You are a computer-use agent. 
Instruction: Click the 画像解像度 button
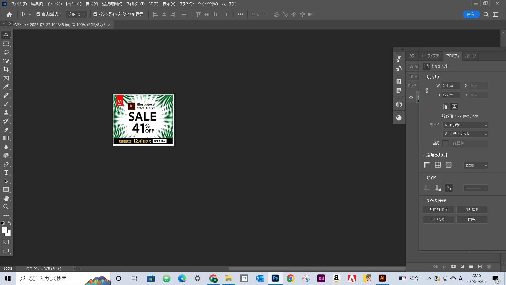pos(438,210)
